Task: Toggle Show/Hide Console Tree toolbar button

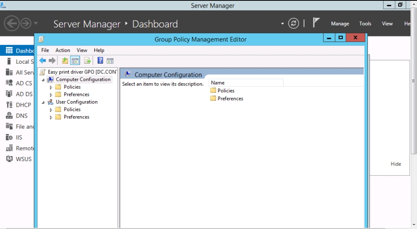Action: pos(75,61)
